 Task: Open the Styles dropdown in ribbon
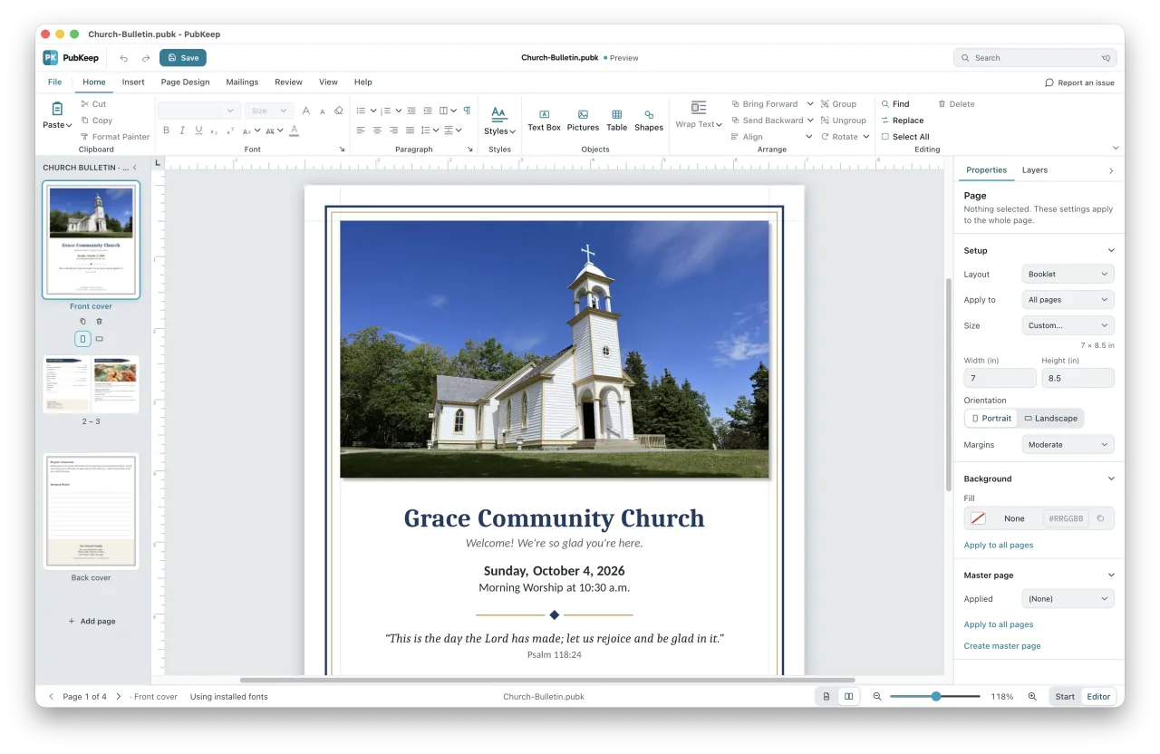(499, 121)
